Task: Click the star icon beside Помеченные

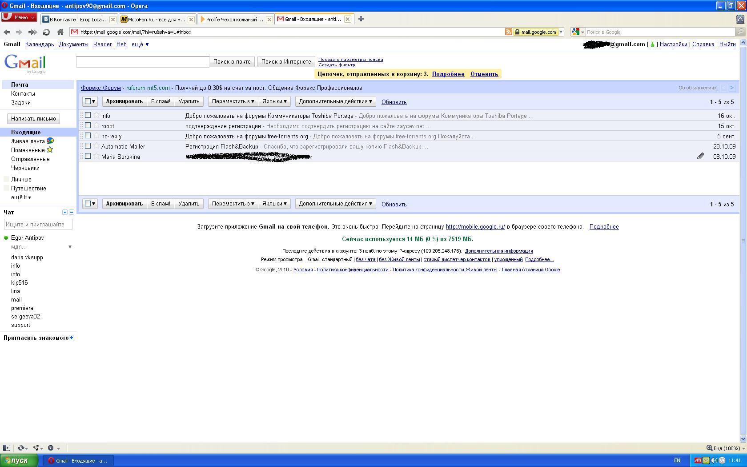Action: tap(50, 150)
